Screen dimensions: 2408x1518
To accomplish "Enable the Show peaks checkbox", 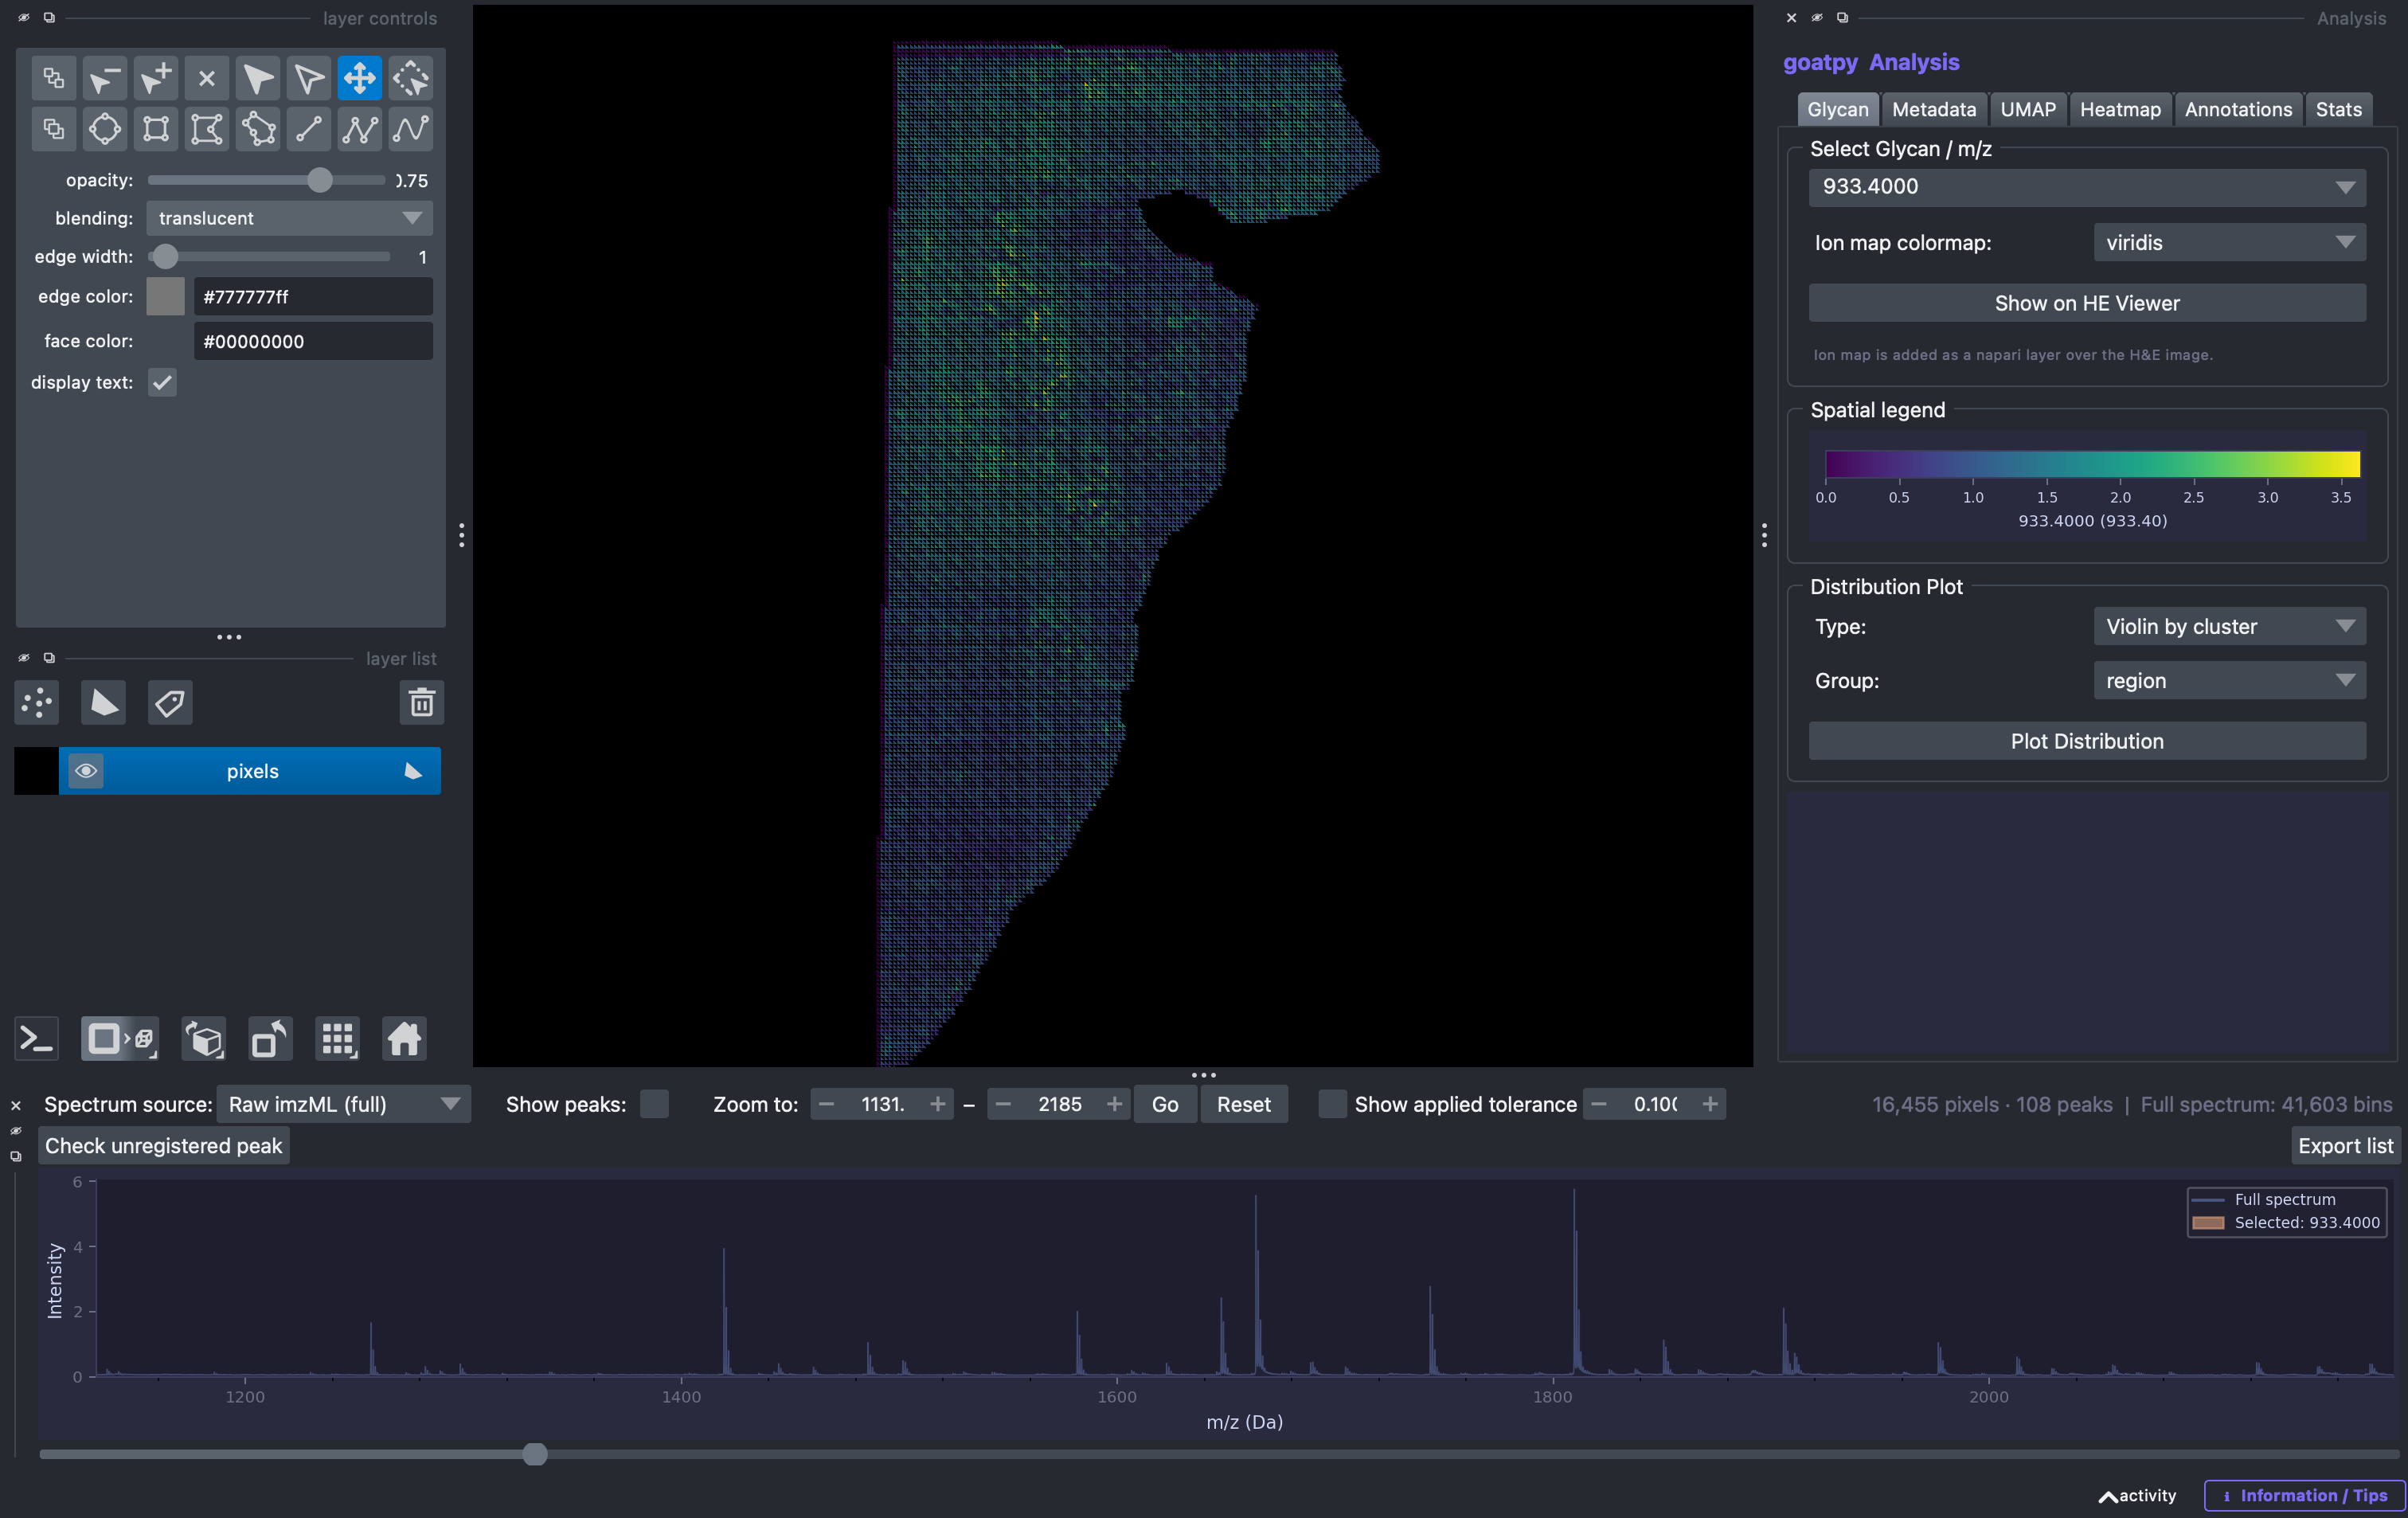I will pos(654,1104).
